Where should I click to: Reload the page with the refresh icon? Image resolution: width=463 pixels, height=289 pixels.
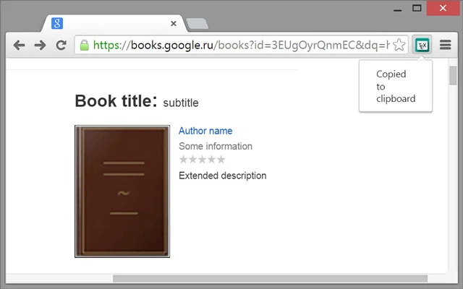point(61,45)
